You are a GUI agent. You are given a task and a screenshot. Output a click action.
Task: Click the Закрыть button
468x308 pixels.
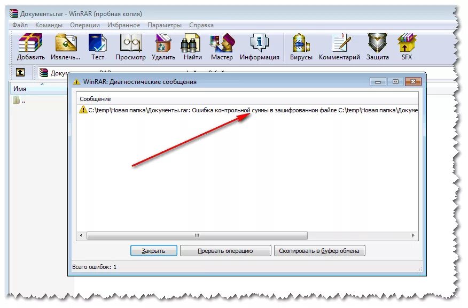click(153, 251)
